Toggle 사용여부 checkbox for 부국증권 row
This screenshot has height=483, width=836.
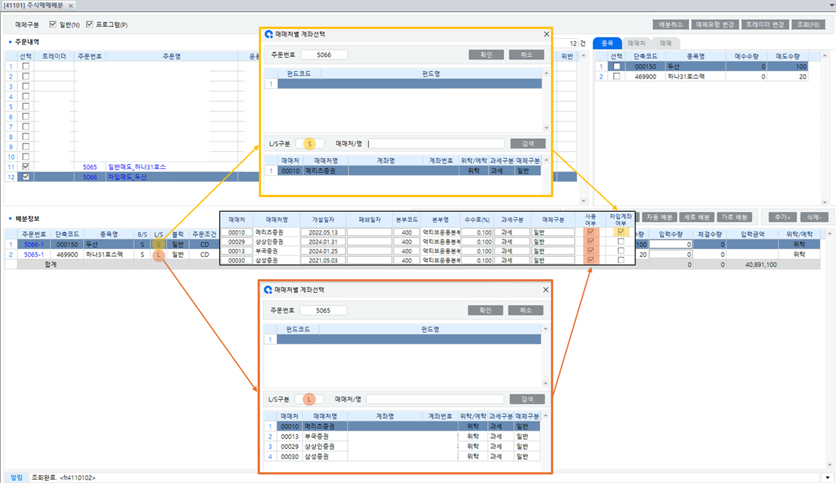point(590,251)
